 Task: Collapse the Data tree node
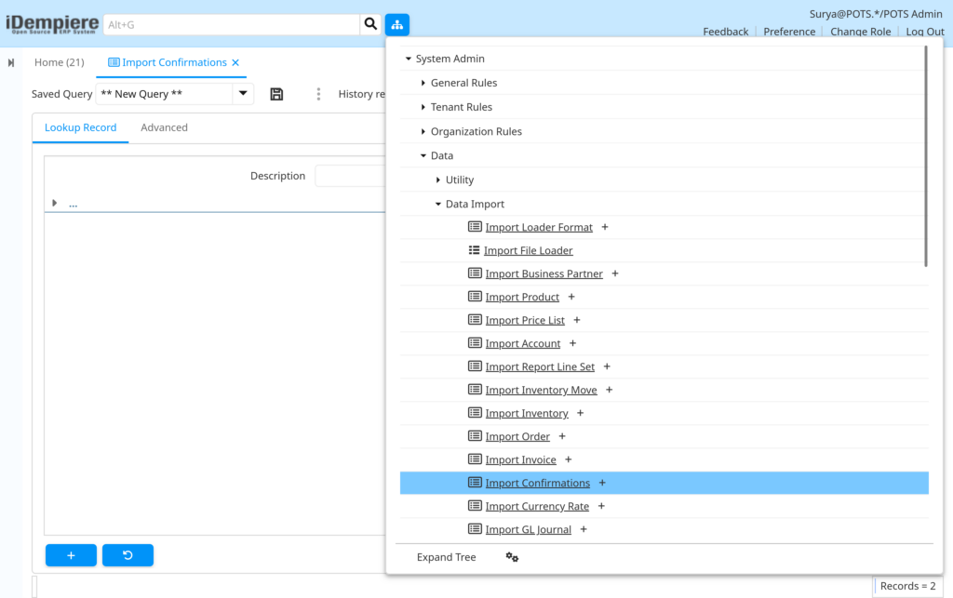pos(423,155)
